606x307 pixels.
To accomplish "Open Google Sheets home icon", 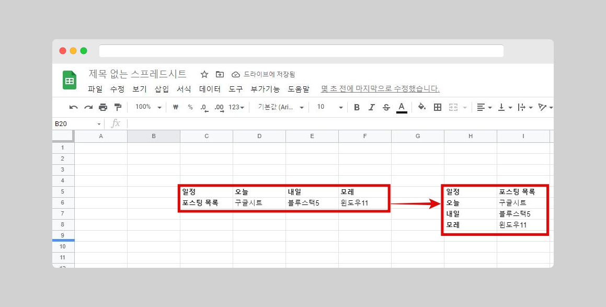I will pos(70,80).
